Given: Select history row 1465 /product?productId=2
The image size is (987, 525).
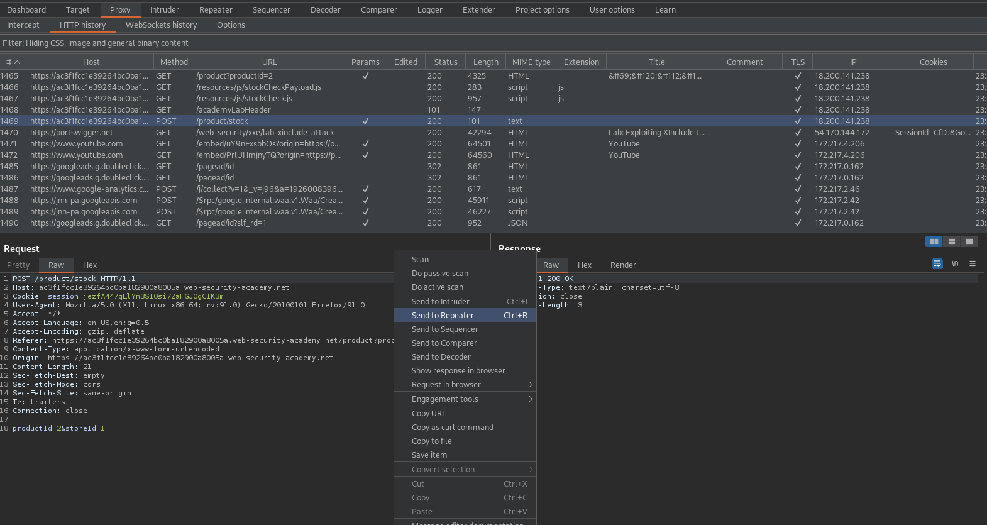Looking at the screenshot, I should click(493, 75).
